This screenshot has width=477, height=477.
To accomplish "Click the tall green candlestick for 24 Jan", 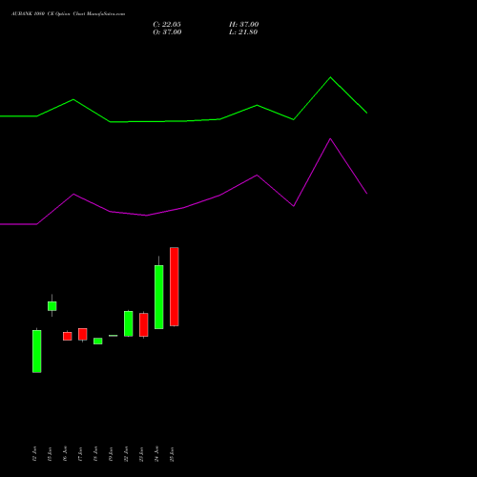I will click(x=159, y=297).
